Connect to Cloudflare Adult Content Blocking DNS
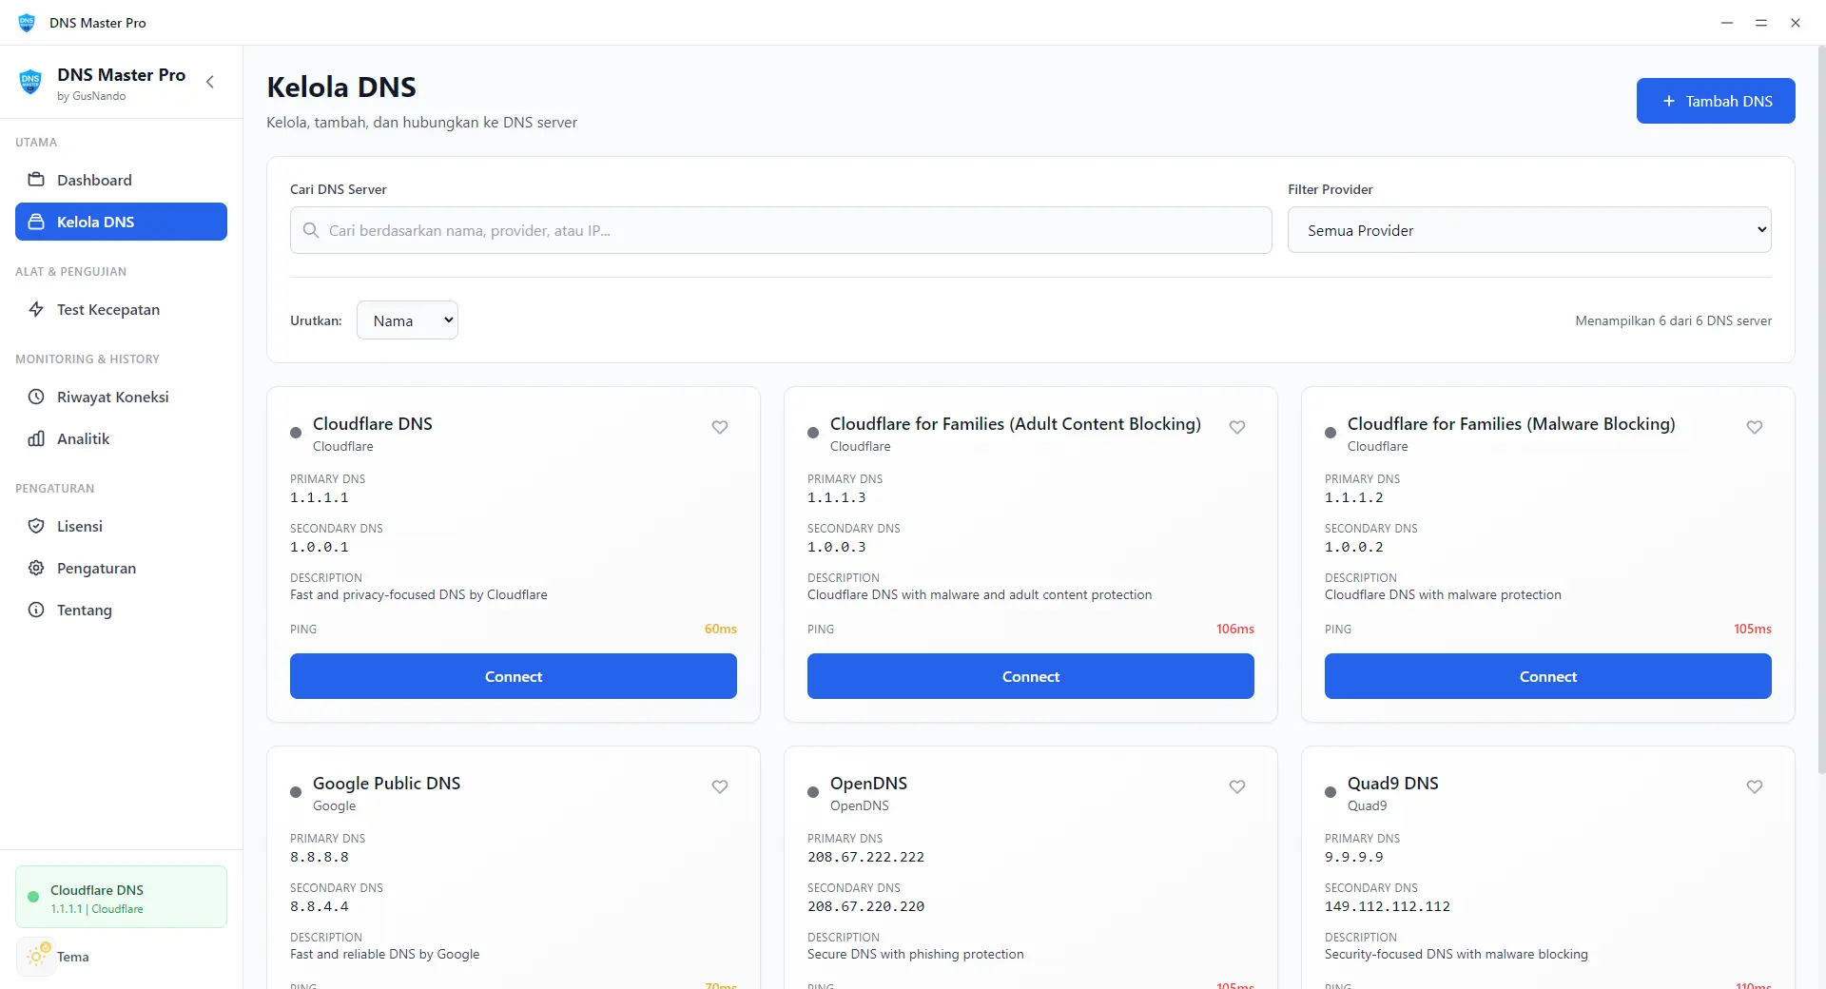Viewport: 1826px width, 989px height. [1031, 676]
